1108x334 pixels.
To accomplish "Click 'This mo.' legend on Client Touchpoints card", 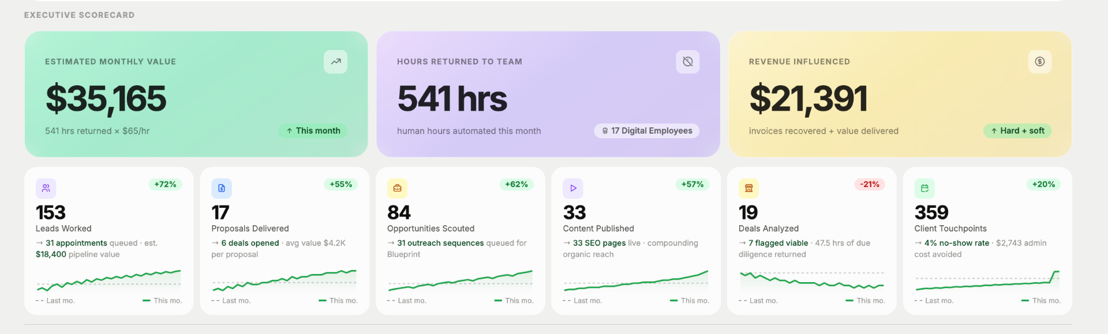I will [1041, 301].
